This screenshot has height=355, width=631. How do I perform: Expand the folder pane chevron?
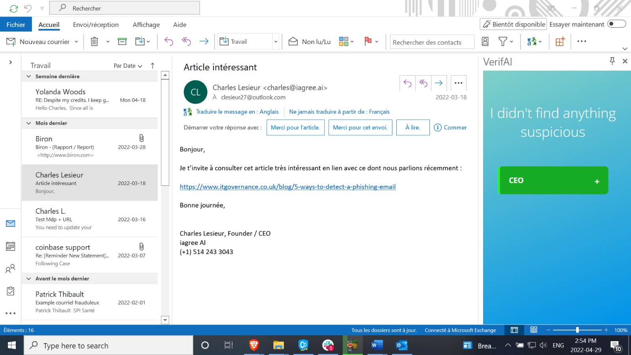click(11, 62)
